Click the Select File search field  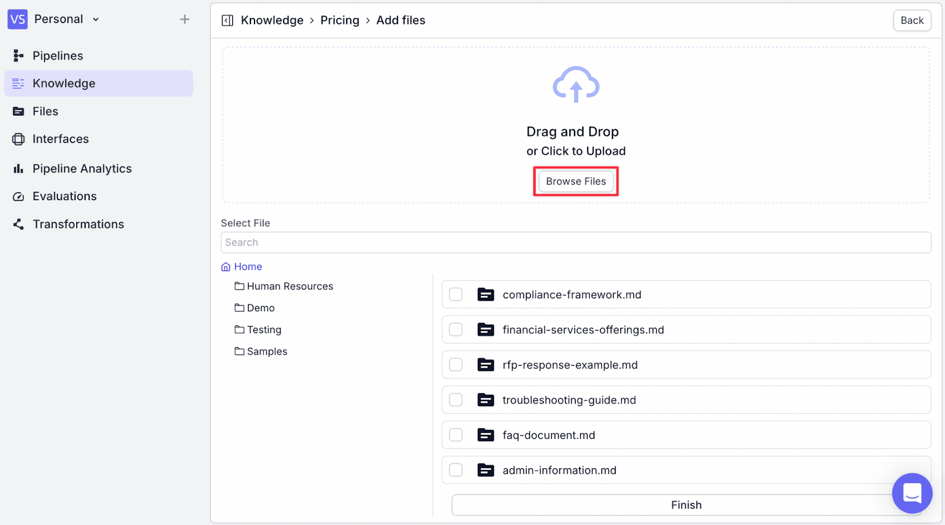[576, 243]
